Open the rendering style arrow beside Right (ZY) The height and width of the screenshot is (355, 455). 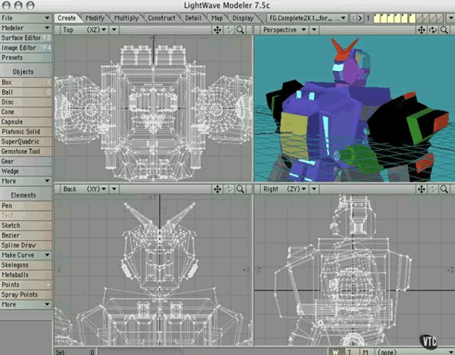point(314,189)
